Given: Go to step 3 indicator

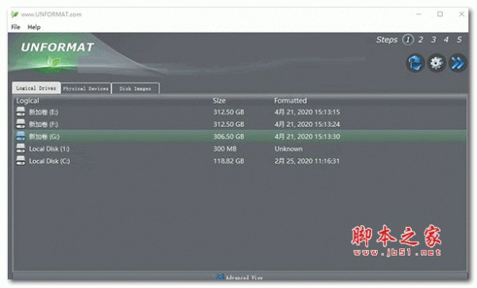Looking at the screenshot, I should 433,40.
